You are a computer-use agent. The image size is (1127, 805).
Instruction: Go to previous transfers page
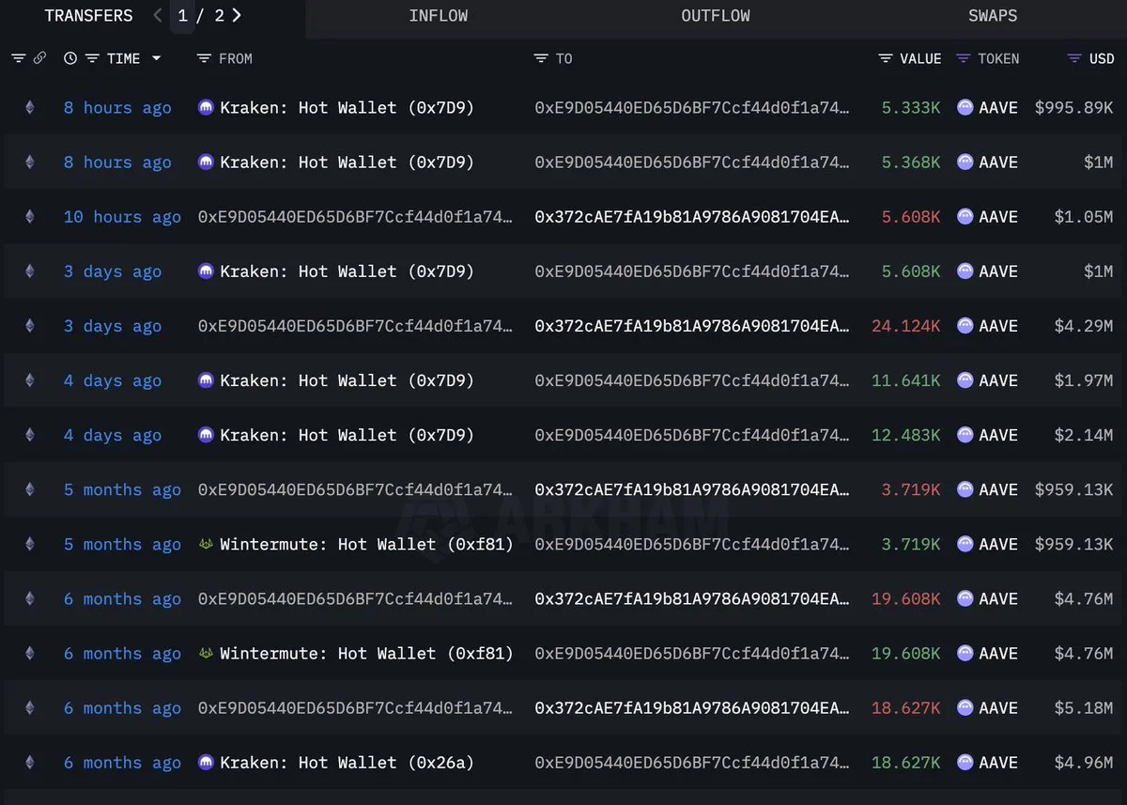pos(158,15)
